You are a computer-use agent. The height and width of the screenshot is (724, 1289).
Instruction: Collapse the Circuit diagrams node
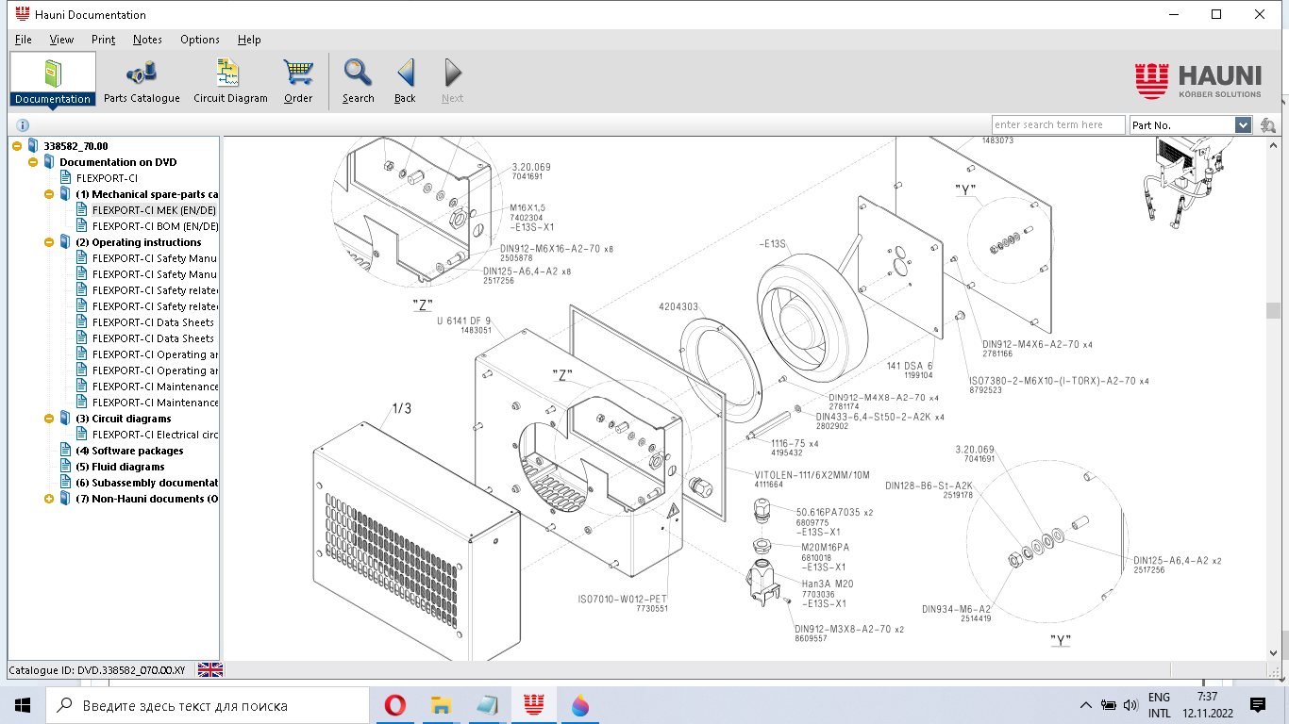point(49,419)
